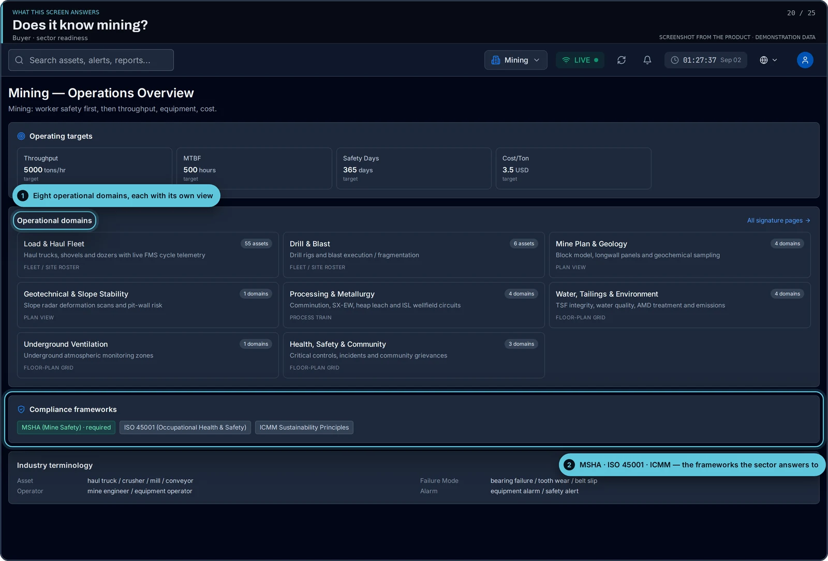828x561 pixels.
Task: Open Processing & Metallurgy card
Action: pos(414,305)
